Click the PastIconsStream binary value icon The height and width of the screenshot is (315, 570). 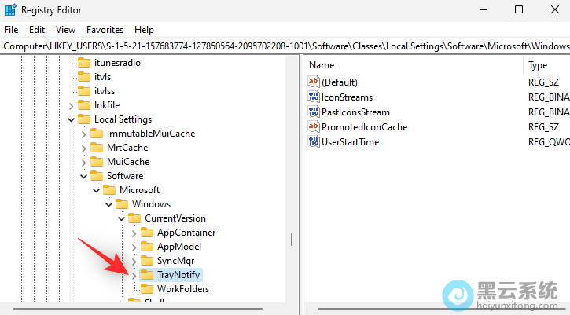(314, 112)
